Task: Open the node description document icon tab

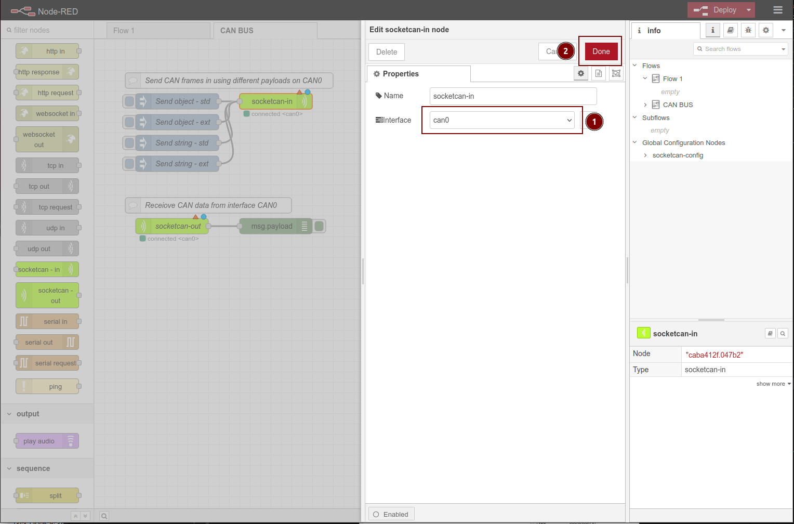Action: [599, 73]
